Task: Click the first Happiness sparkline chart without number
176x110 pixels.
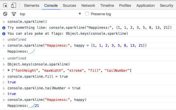Action: pos(32,51)
